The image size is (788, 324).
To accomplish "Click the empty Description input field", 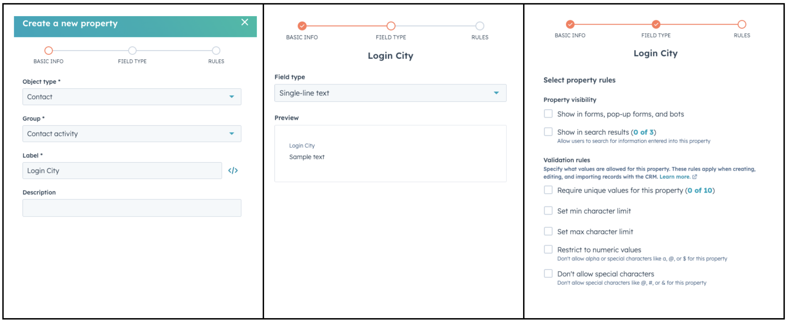I will (x=131, y=208).
